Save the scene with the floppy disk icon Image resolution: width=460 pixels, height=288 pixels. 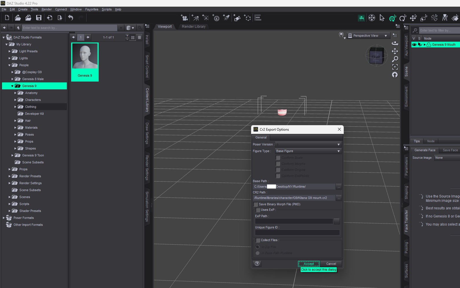(38, 18)
